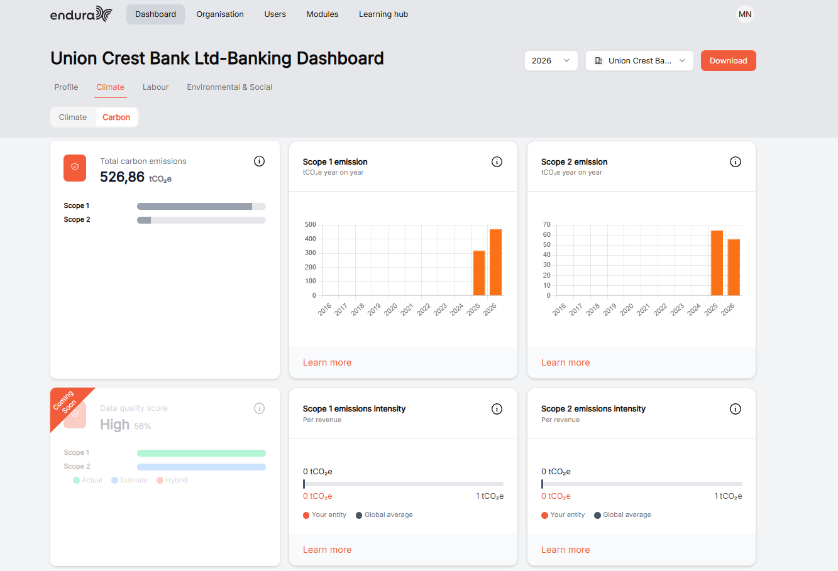The image size is (838, 571).
Task: Click the Scope 1 emission card heading
Action: pos(335,162)
